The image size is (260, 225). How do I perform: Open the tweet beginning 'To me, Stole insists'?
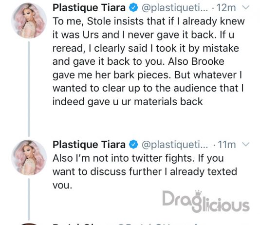pyautogui.click(x=149, y=61)
